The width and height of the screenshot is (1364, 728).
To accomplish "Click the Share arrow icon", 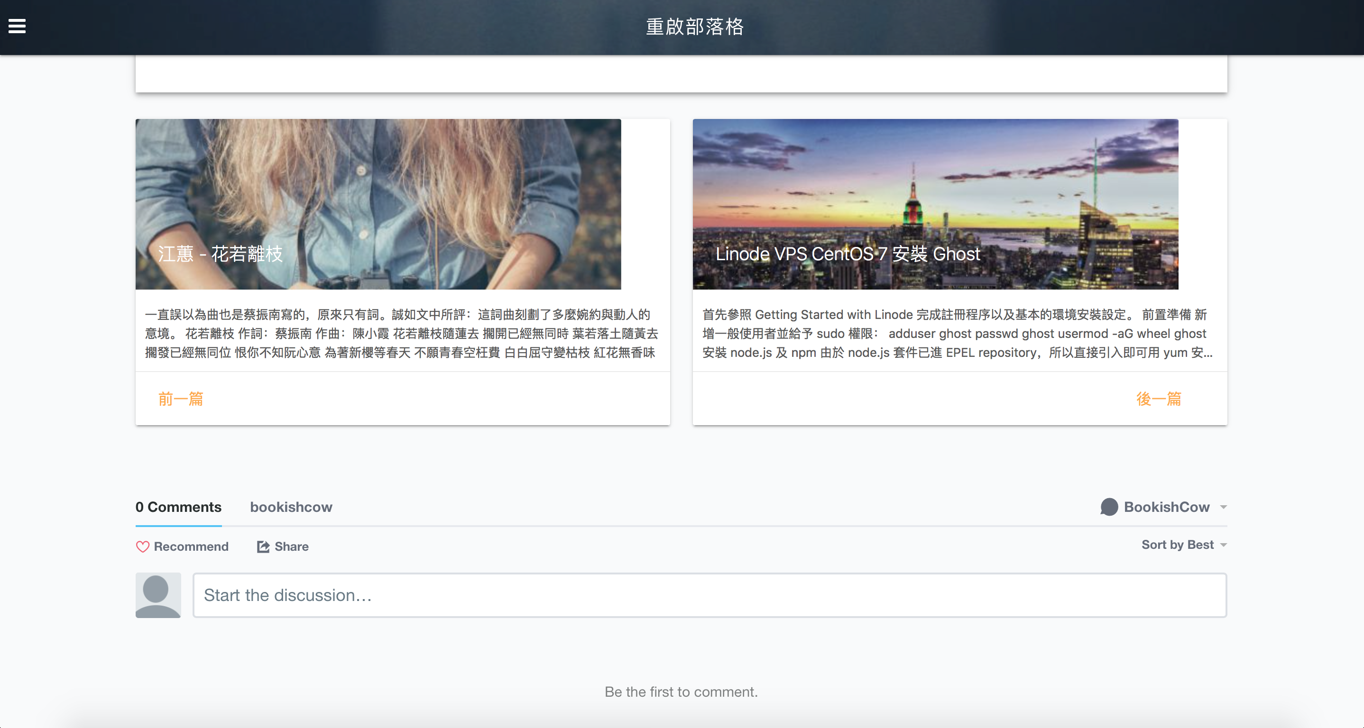I will [x=263, y=546].
